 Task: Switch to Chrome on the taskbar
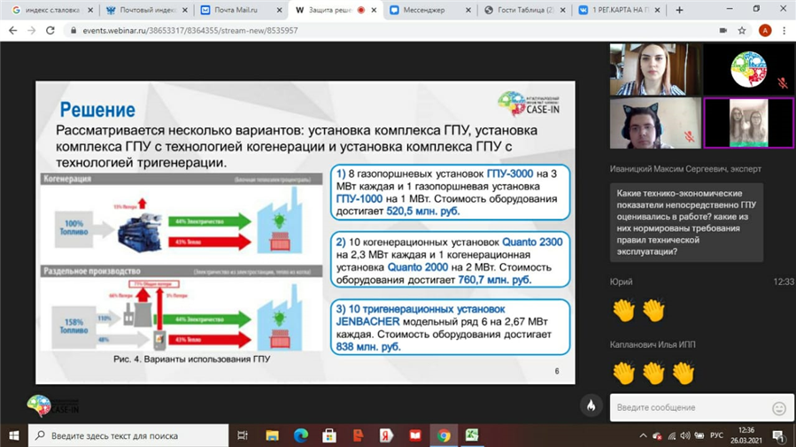(444, 435)
